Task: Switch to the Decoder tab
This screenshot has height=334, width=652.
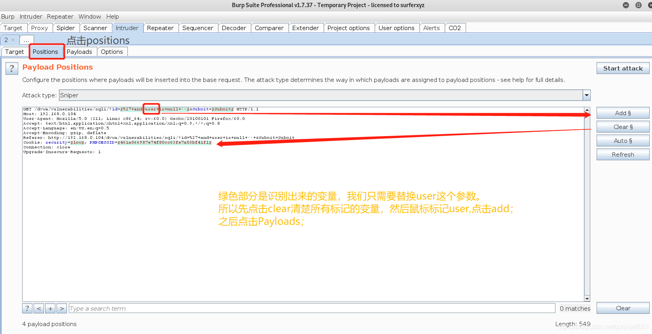Action: click(x=234, y=28)
